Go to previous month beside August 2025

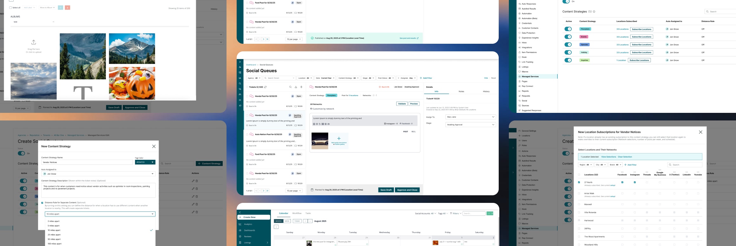(x=305, y=221)
